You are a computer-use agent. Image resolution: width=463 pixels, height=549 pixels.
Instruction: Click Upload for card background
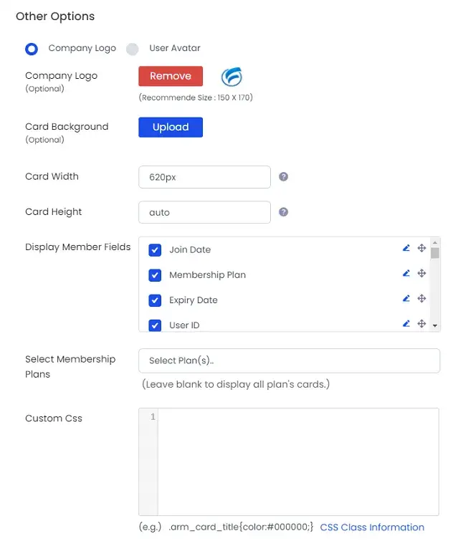point(171,127)
